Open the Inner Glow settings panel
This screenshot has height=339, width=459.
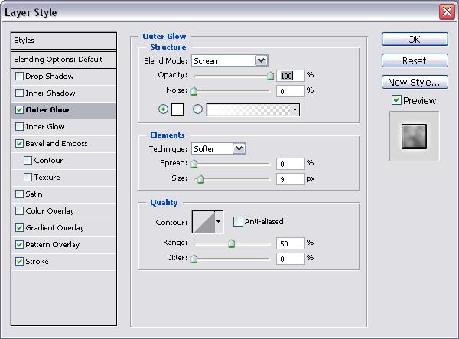tap(45, 127)
